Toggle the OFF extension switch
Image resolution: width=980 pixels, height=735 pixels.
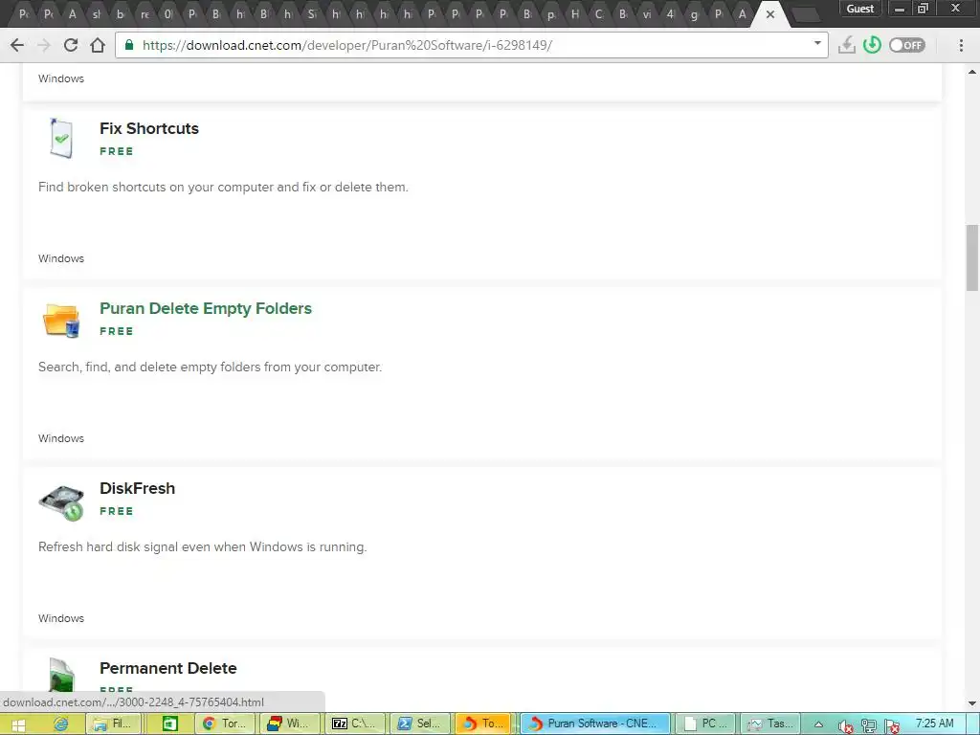907,45
